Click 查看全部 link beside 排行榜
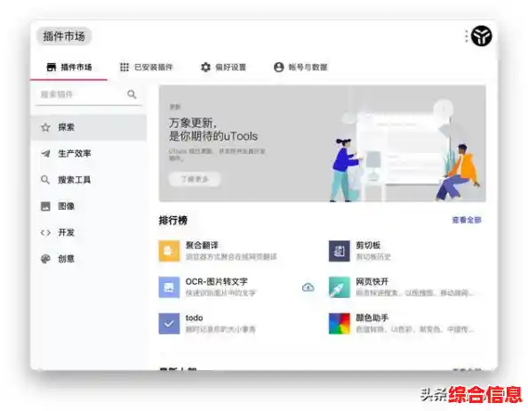The image size is (528, 411). [467, 220]
